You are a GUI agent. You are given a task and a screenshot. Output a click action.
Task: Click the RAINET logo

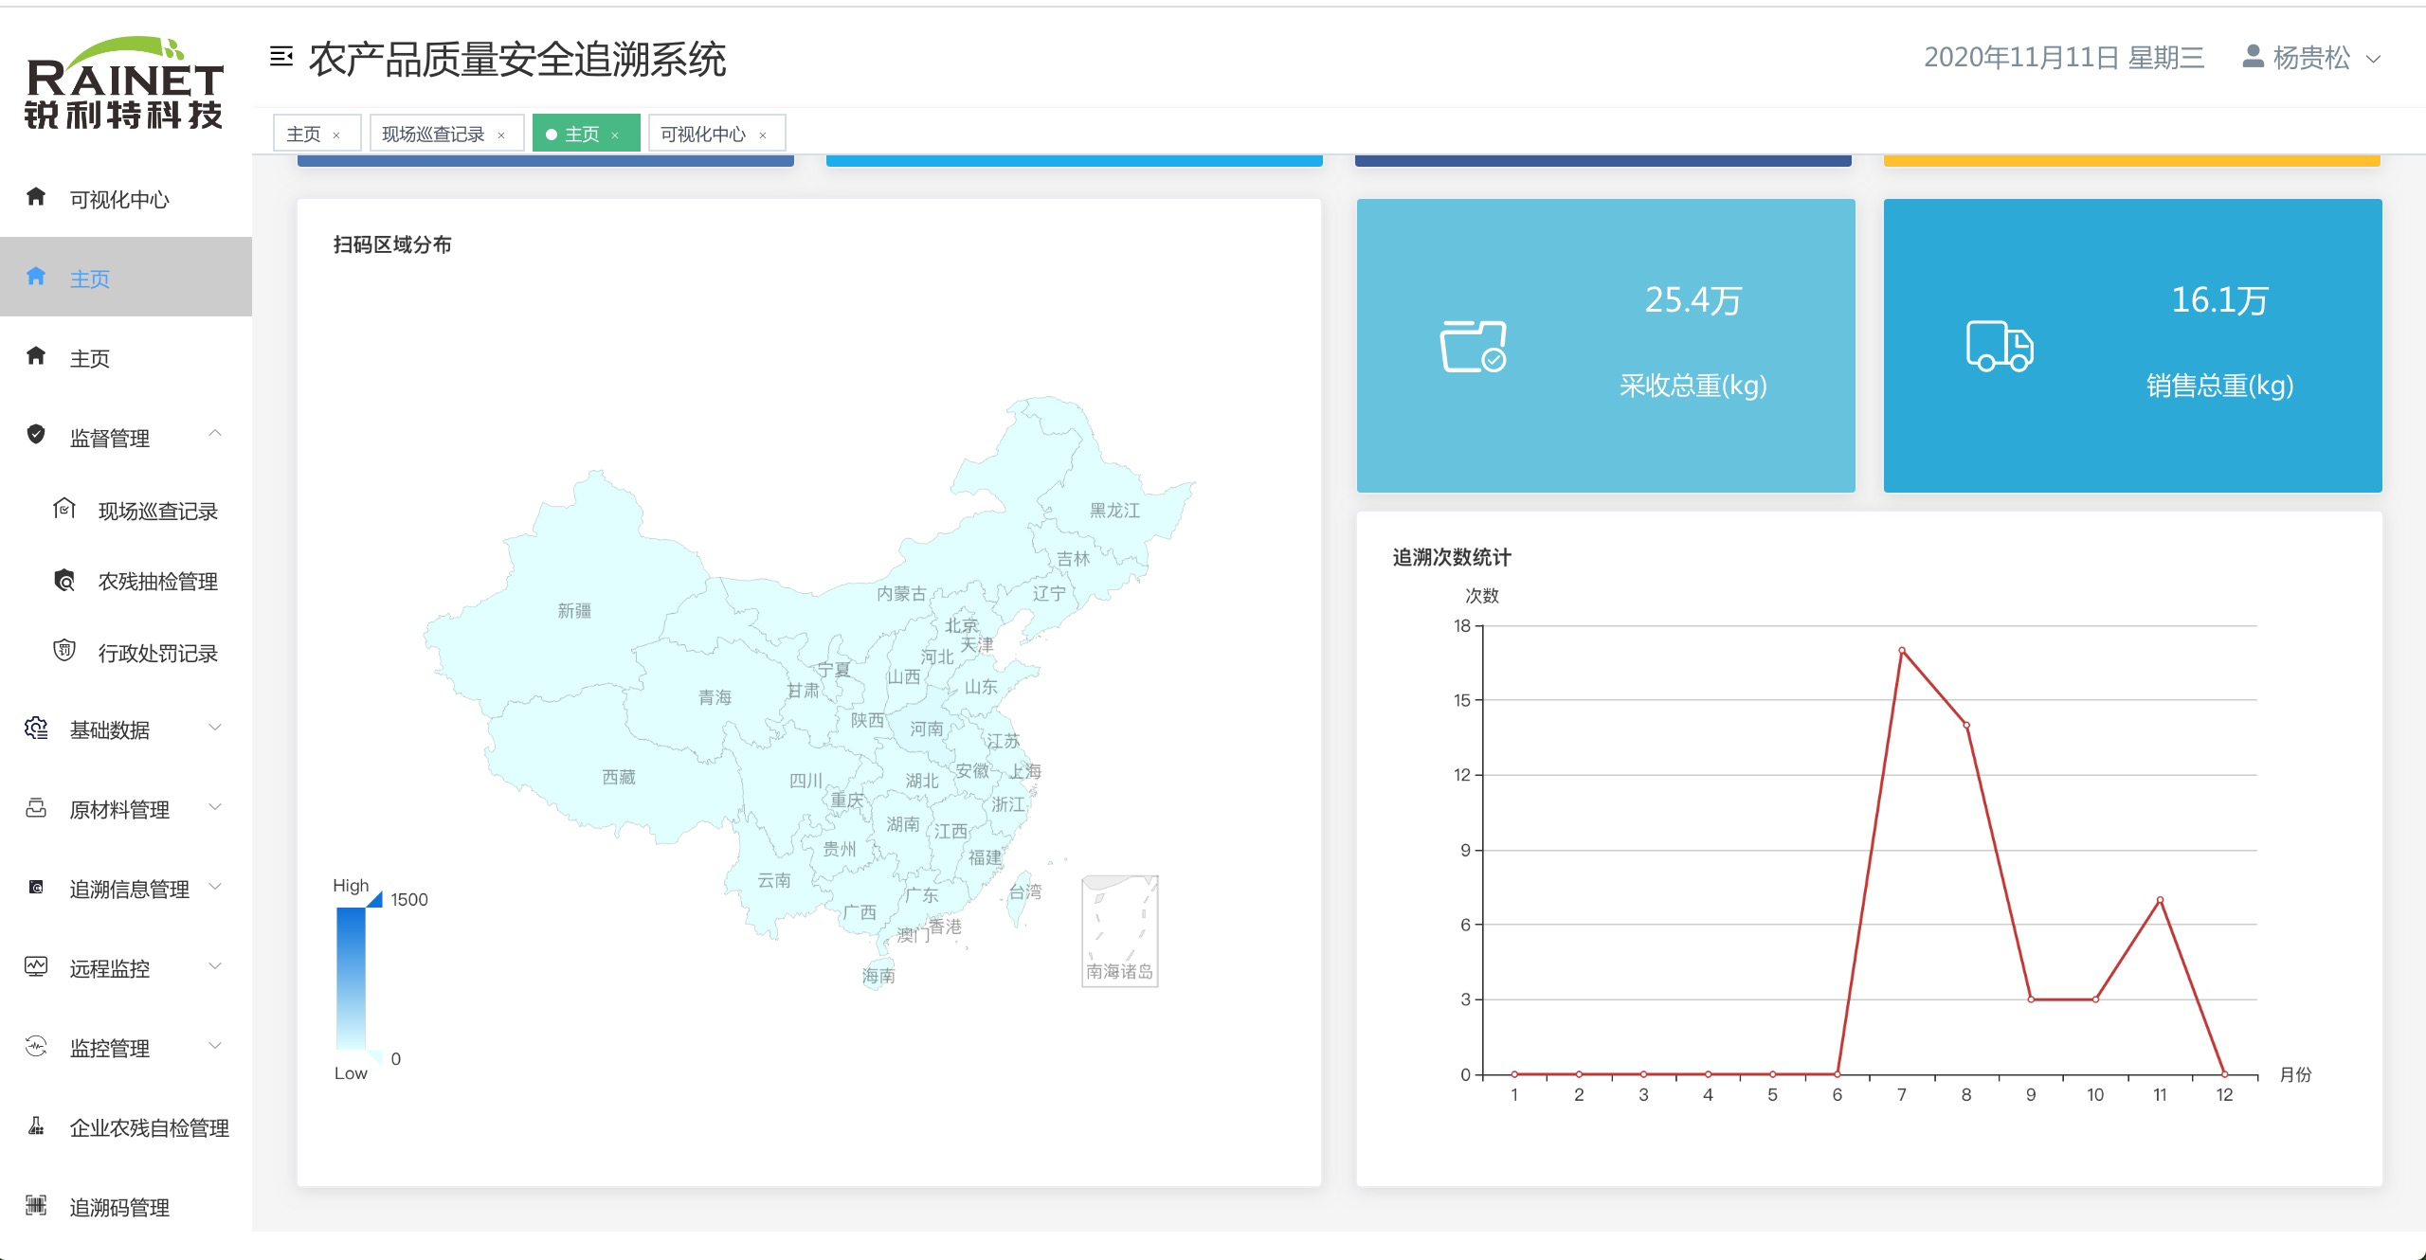coord(124,82)
